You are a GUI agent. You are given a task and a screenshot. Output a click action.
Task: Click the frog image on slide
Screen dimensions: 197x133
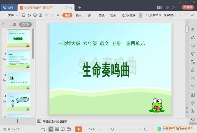coord(157,105)
